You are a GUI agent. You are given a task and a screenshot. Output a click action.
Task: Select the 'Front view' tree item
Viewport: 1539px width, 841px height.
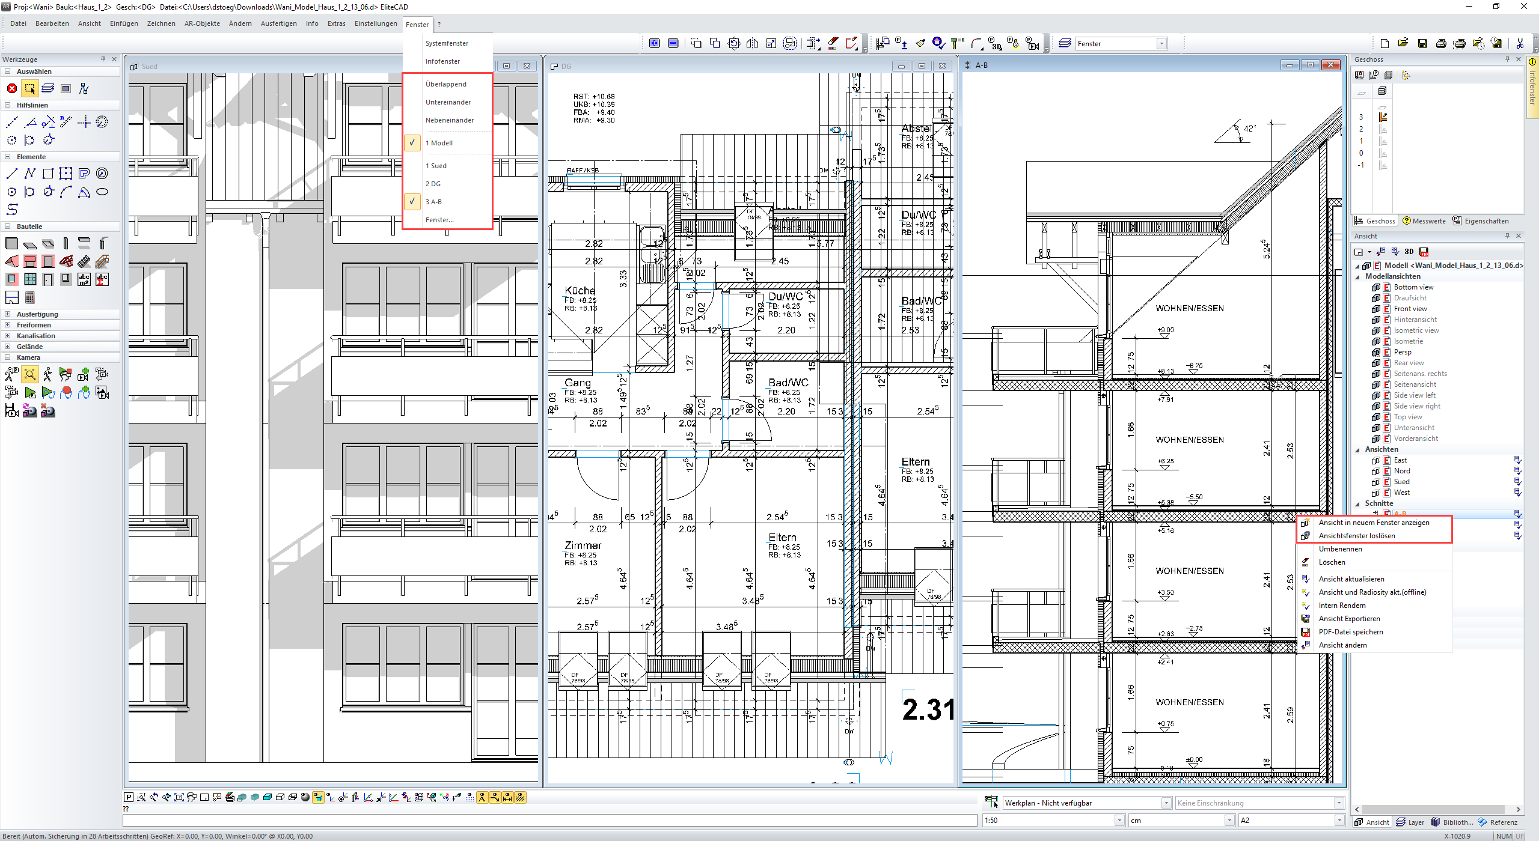(x=1410, y=309)
